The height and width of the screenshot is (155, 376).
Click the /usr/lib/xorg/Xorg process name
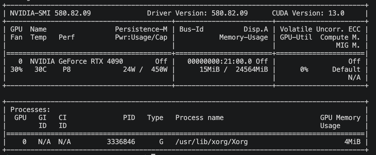tap(211, 142)
